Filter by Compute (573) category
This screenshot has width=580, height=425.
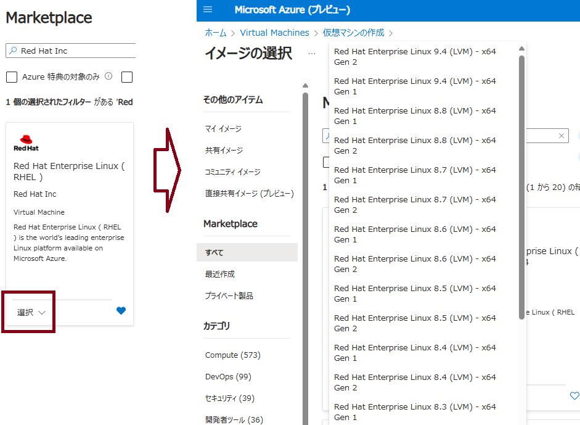232,355
